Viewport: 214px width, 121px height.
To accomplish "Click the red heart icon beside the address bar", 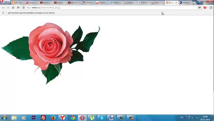I will [x=205, y=8].
